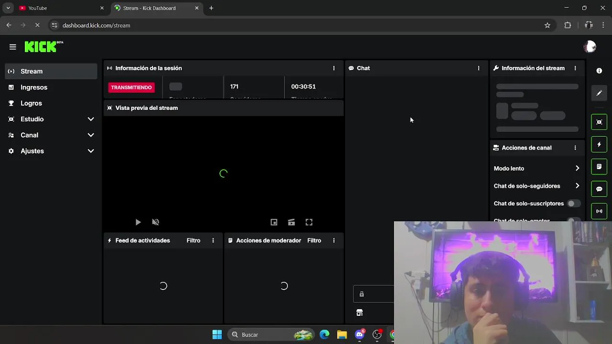This screenshot has width=612, height=344.
Task: Click the theater mode icon in preview
Action: (x=291, y=222)
